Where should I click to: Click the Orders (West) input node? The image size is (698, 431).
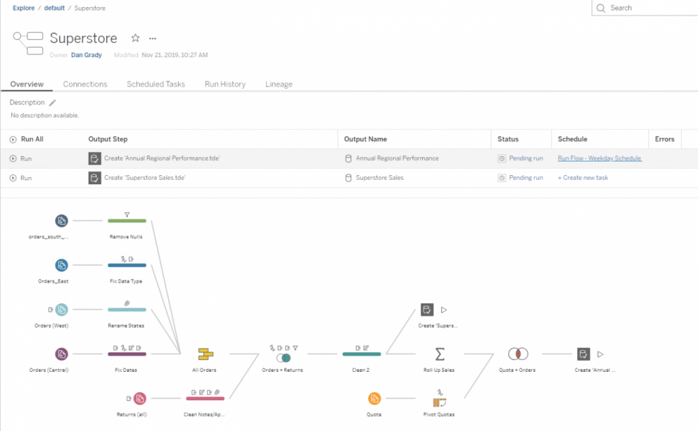[61, 310]
